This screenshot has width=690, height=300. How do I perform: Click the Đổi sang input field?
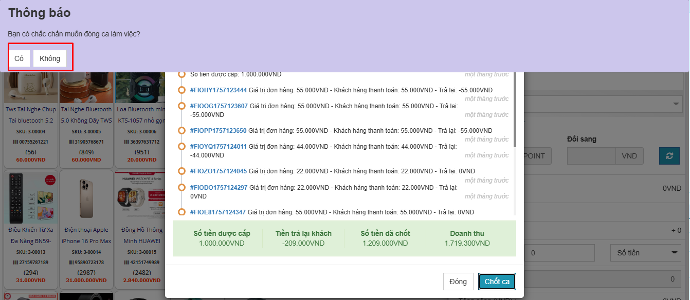pos(591,156)
